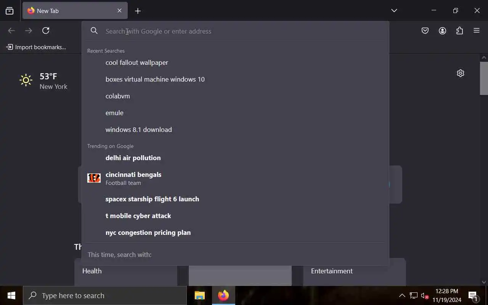This screenshot has width=488, height=305.
Task: Open the Firefox account icon
Action: coord(442,30)
